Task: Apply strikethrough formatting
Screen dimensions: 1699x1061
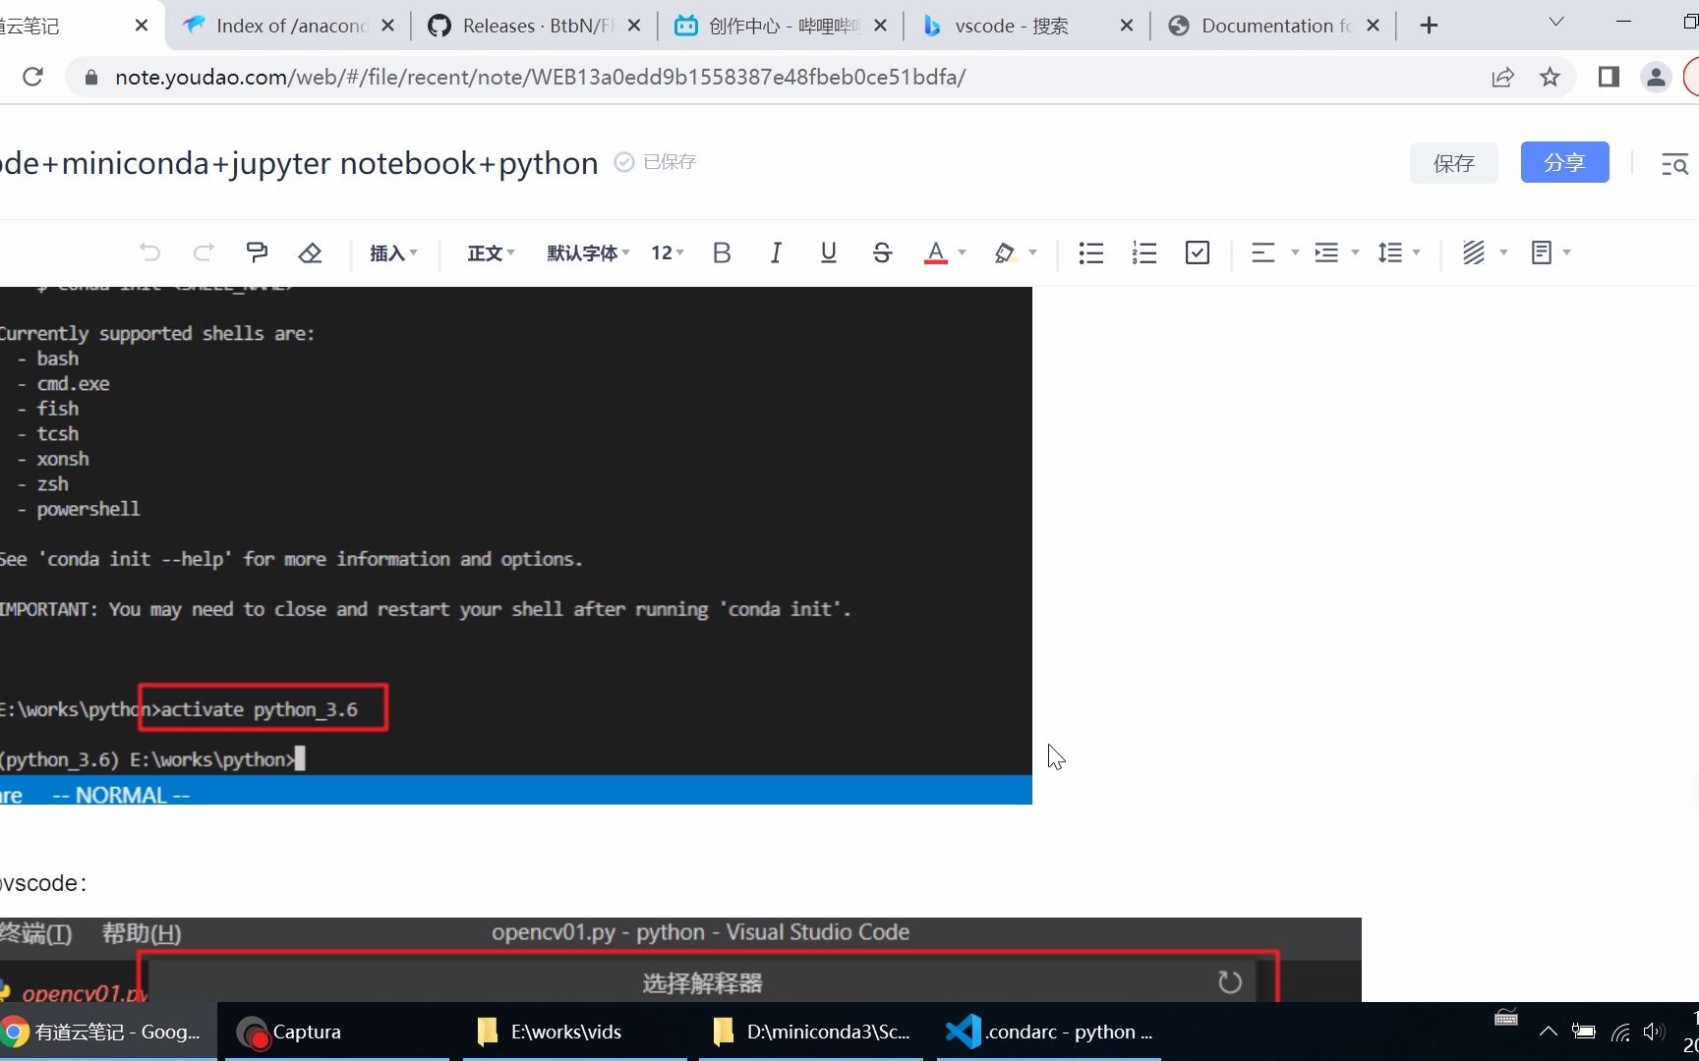Action: point(882,252)
